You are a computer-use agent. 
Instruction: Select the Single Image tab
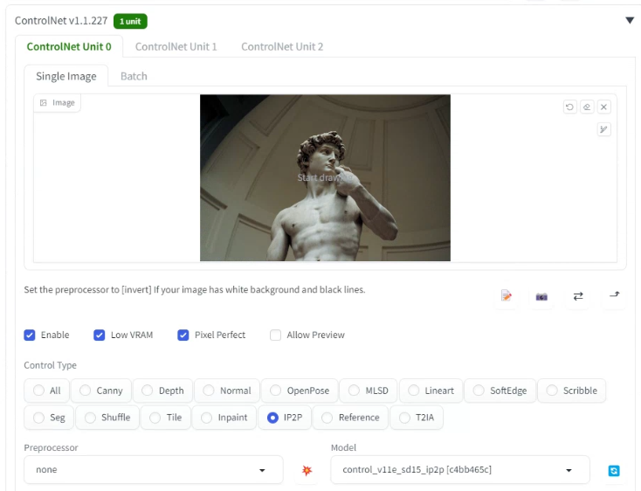point(66,77)
